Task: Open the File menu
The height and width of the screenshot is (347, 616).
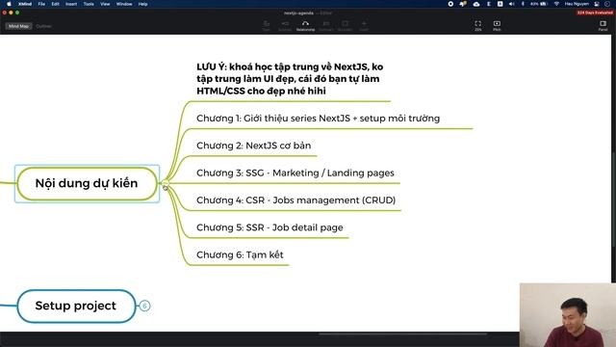Action: (x=41, y=4)
